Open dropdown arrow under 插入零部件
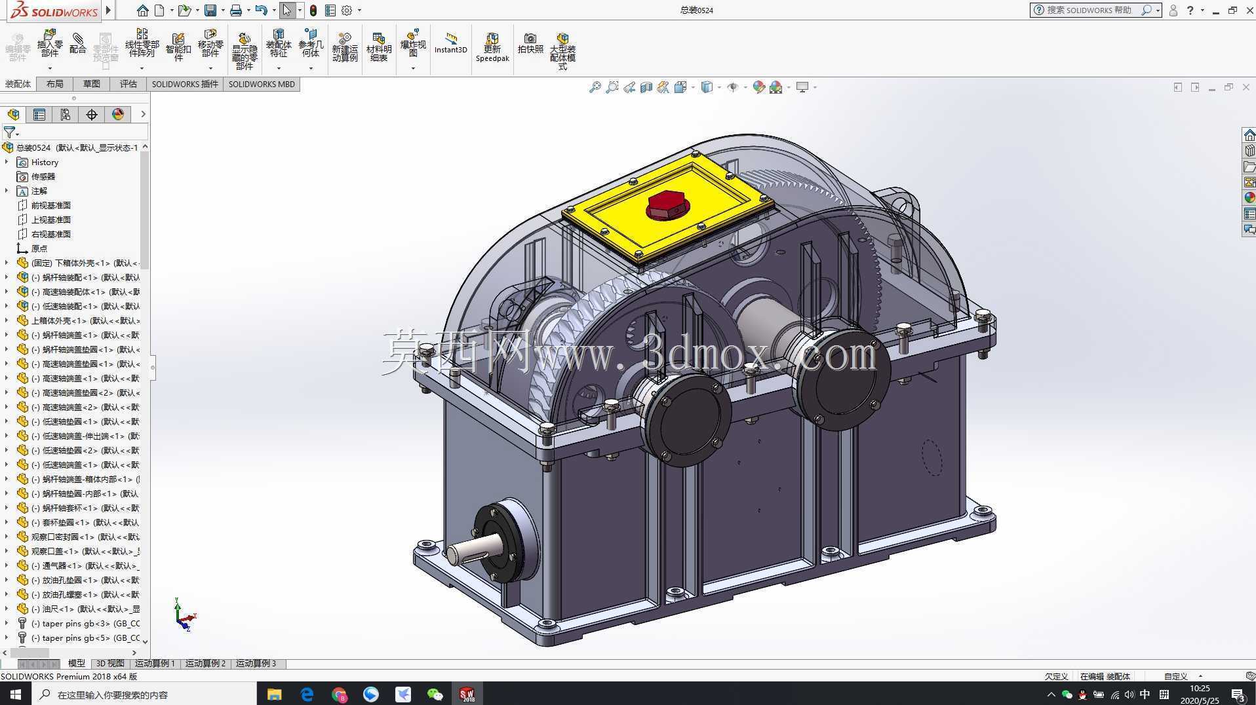 [x=50, y=68]
